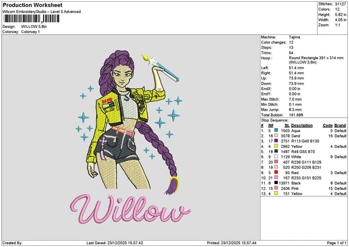Click the 'Colorway 1' value
Image resolution: width=349 pixels, height=247 pixels.
30,32
